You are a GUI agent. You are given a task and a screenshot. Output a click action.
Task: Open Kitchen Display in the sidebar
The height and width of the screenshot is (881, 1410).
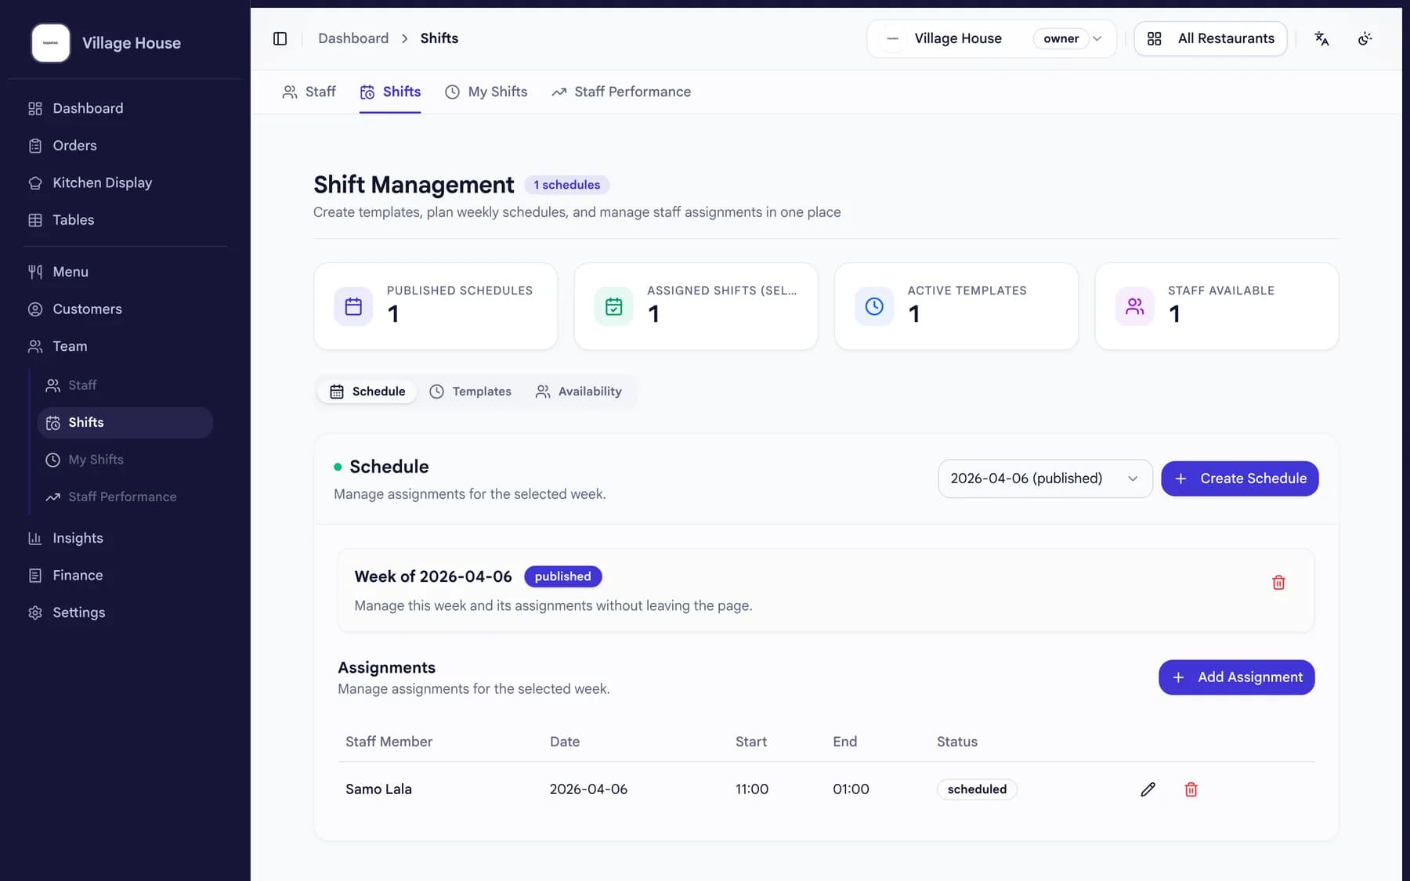102,182
